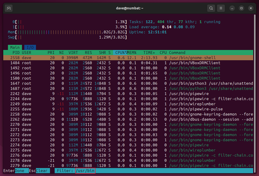Open the hamburger menu in title bar

221,8
